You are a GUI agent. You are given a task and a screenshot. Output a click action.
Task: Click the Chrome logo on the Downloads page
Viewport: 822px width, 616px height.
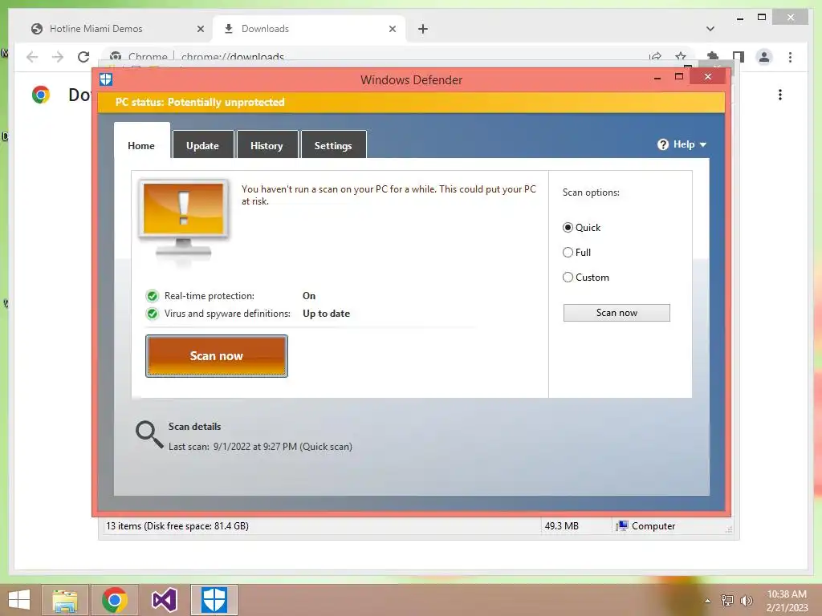pyautogui.click(x=41, y=95)
